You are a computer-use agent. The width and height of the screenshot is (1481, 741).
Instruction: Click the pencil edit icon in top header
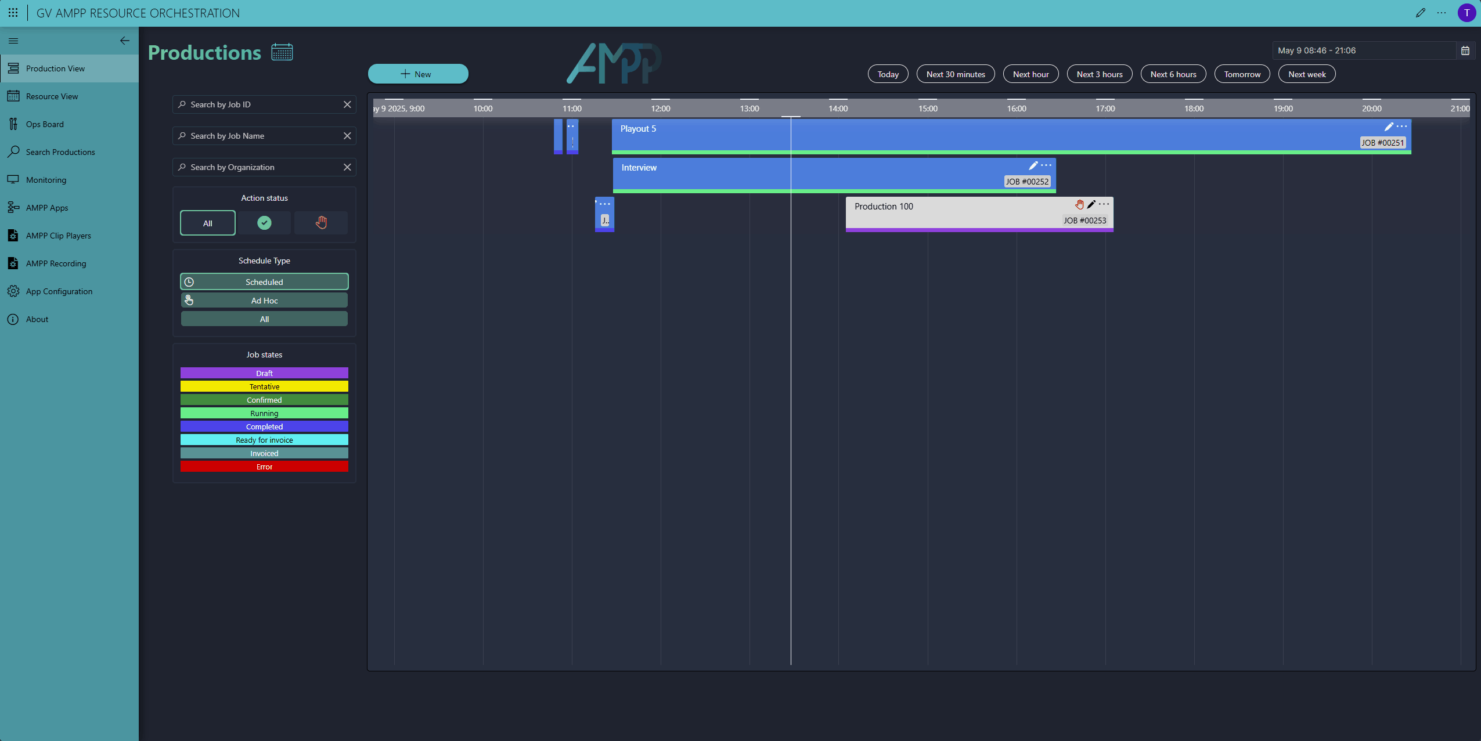point(1420,13)
